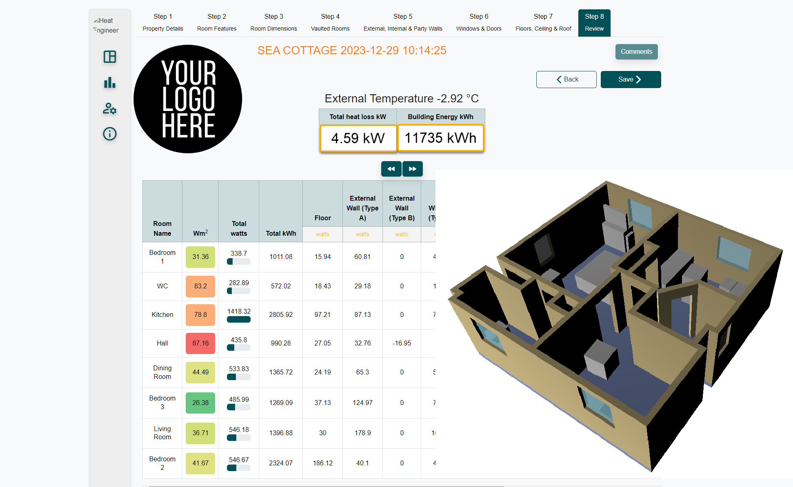Click the Save button
The image size is (793, 487).
[630, 79]
